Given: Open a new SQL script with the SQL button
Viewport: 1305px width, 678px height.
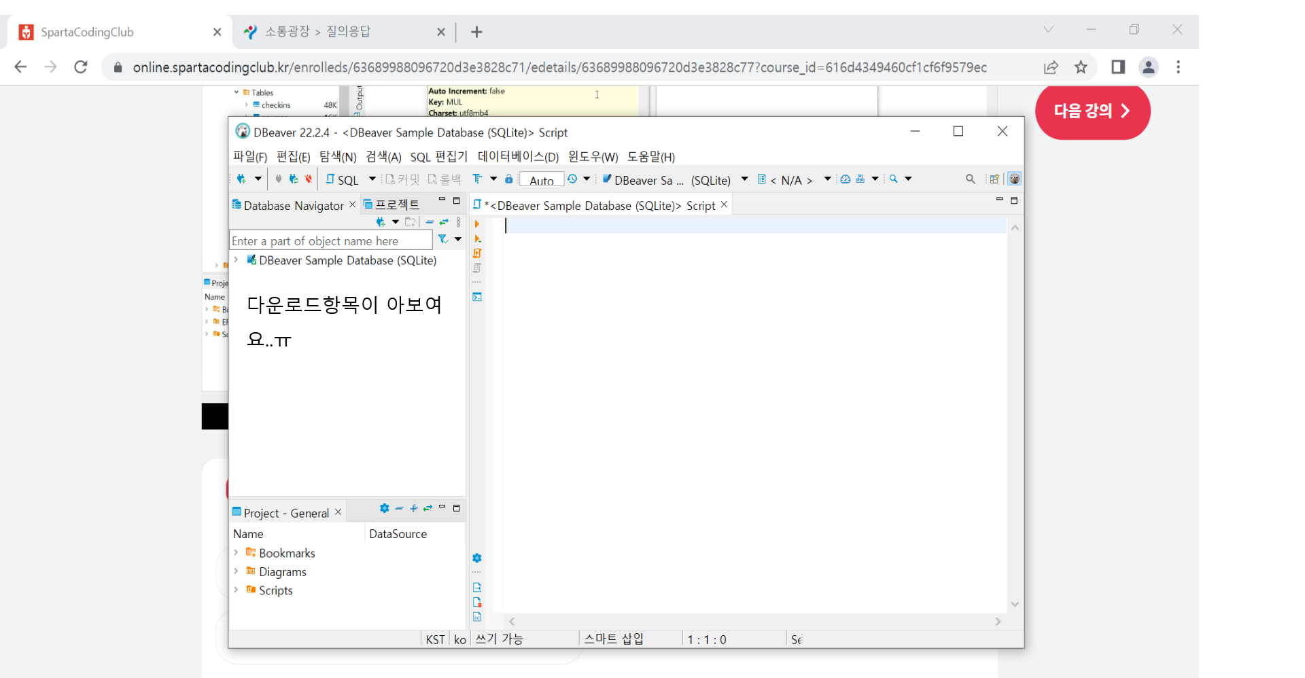Looking at the screenshot, I should click(x=342, y=179).
